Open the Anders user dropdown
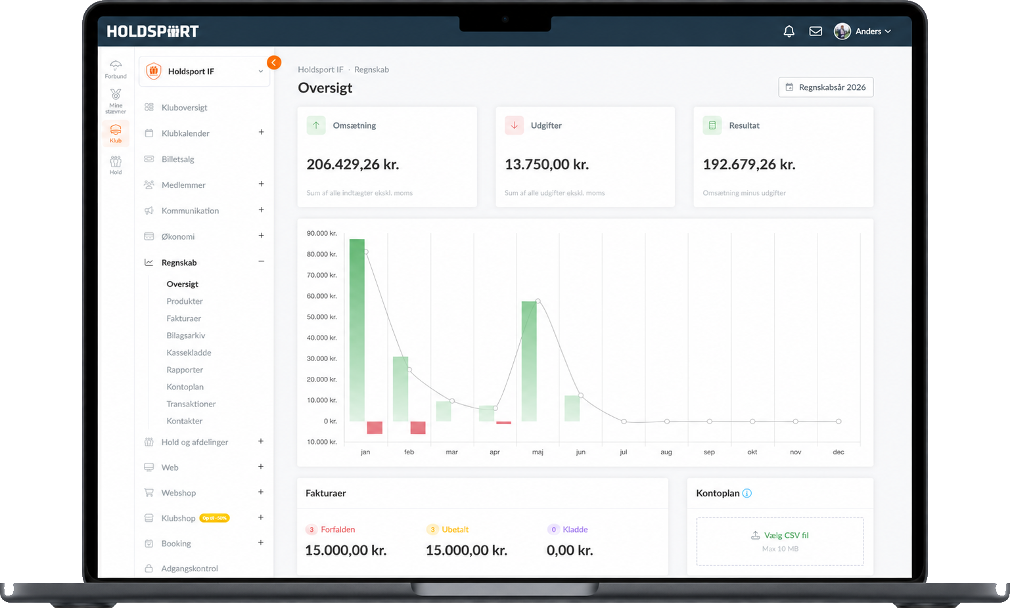 click(873, 32)
